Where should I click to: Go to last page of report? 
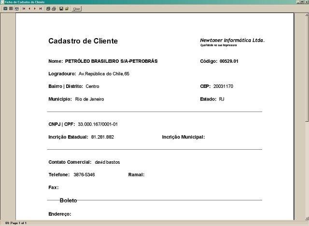point(41,9)
